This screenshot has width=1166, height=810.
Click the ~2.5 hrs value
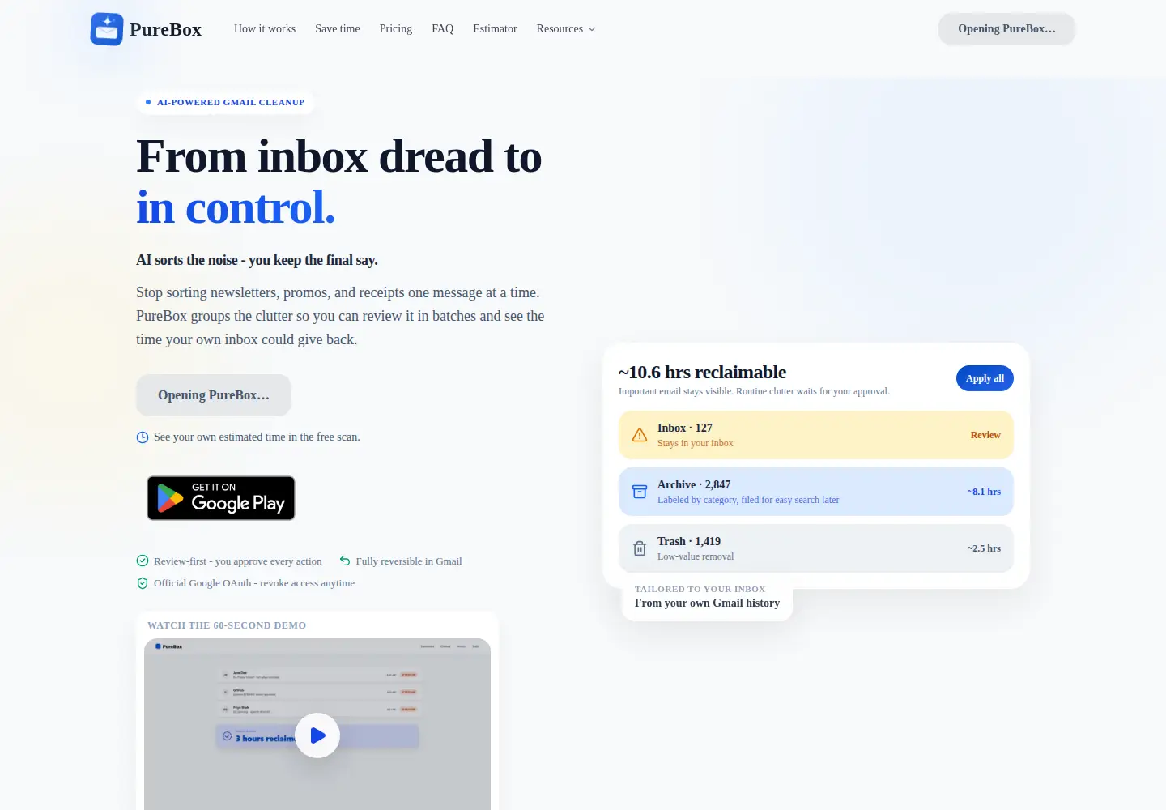point(984,548)
